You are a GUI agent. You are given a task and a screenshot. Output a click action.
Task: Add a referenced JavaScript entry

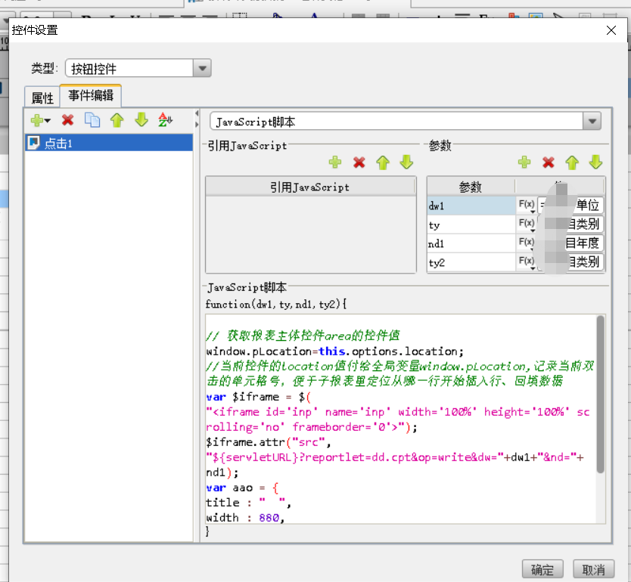pos(335,163)
